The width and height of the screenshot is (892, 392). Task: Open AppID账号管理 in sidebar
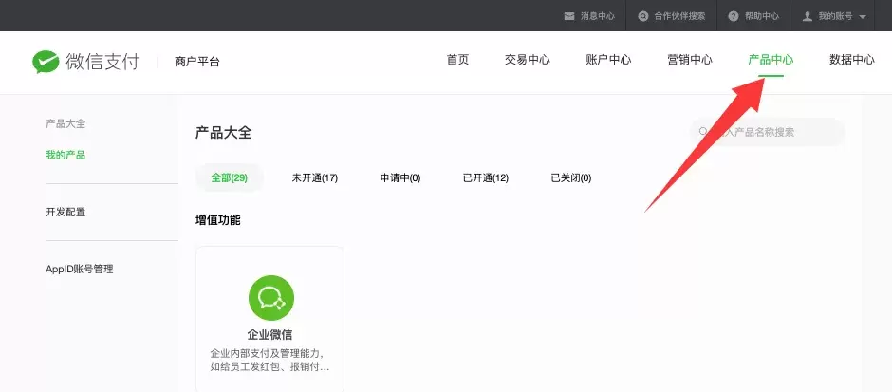79,270
